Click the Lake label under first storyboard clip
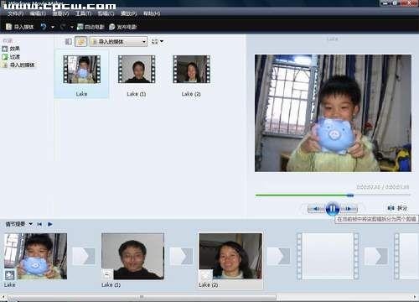 click(9, 285)
